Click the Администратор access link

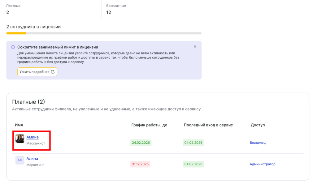click(x=262, y=164)
